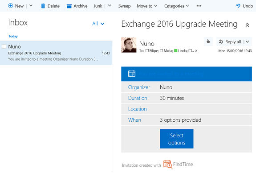This screenshot has height=173, width=256.
Task: Open the New dropdown arrow
Action: (x=31, y=6)
